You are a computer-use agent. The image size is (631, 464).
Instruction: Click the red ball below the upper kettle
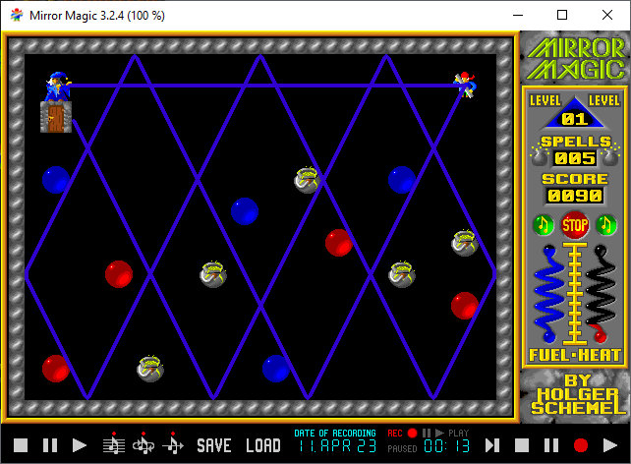point(338,243)
